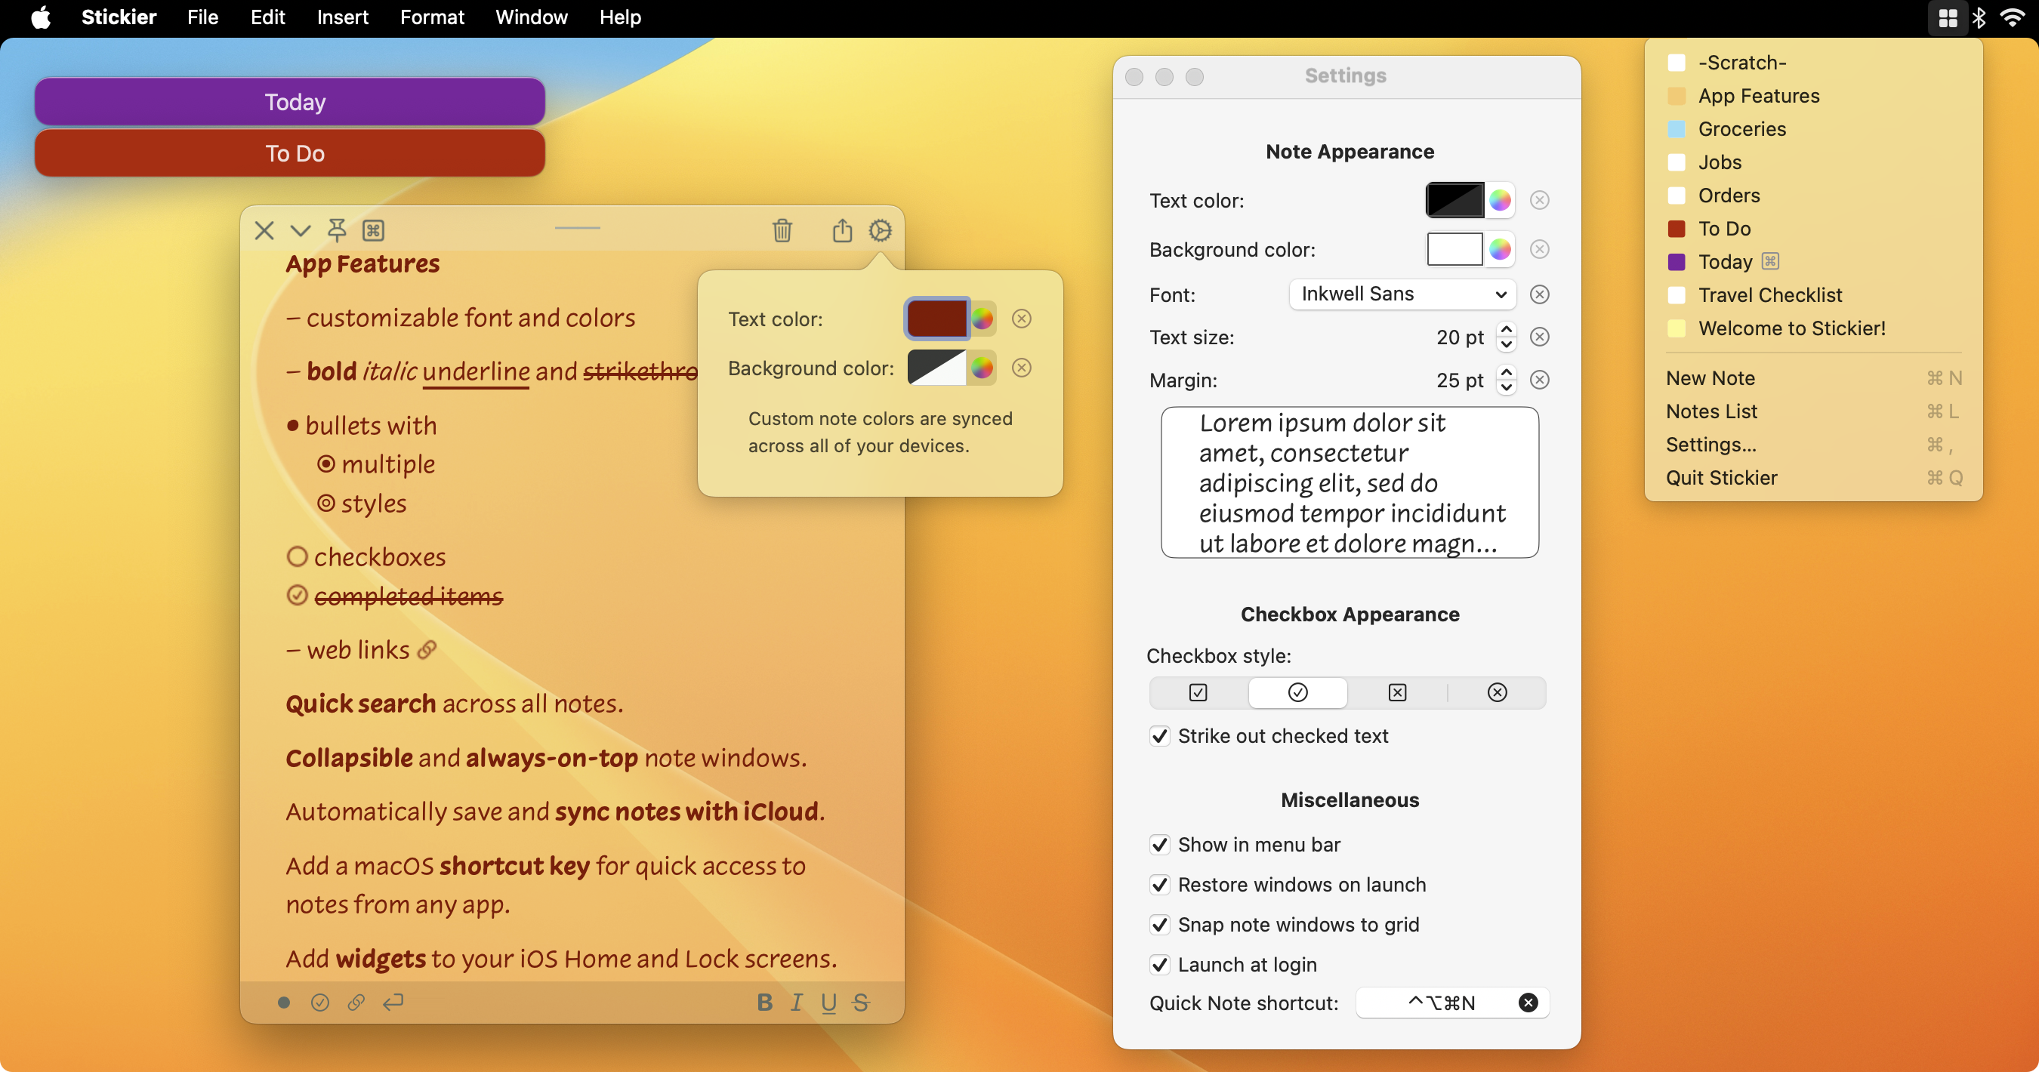Viewport: 2039px width, 1072px height.
Task: Reset Margin to default
Action: [x=1540, y=380]
